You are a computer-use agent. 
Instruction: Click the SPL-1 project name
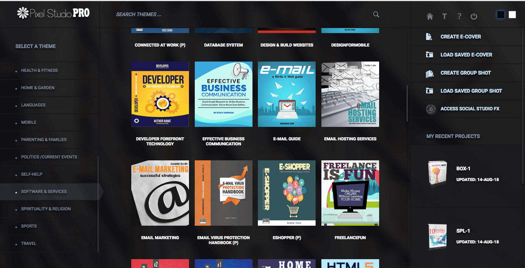pos(463,231)
